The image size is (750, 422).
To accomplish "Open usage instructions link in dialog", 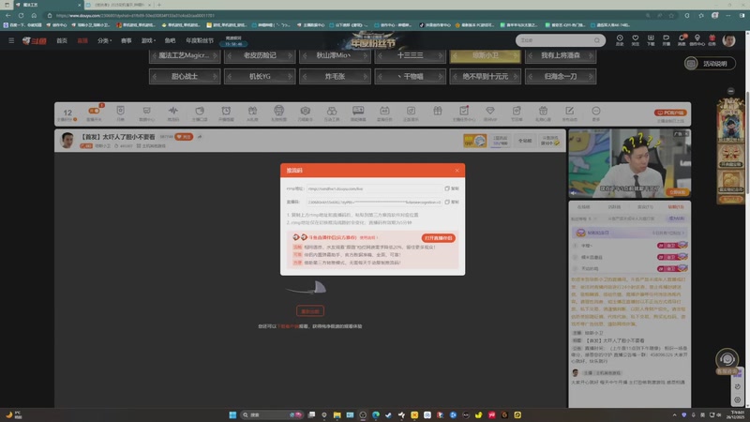I will (368, 237).
